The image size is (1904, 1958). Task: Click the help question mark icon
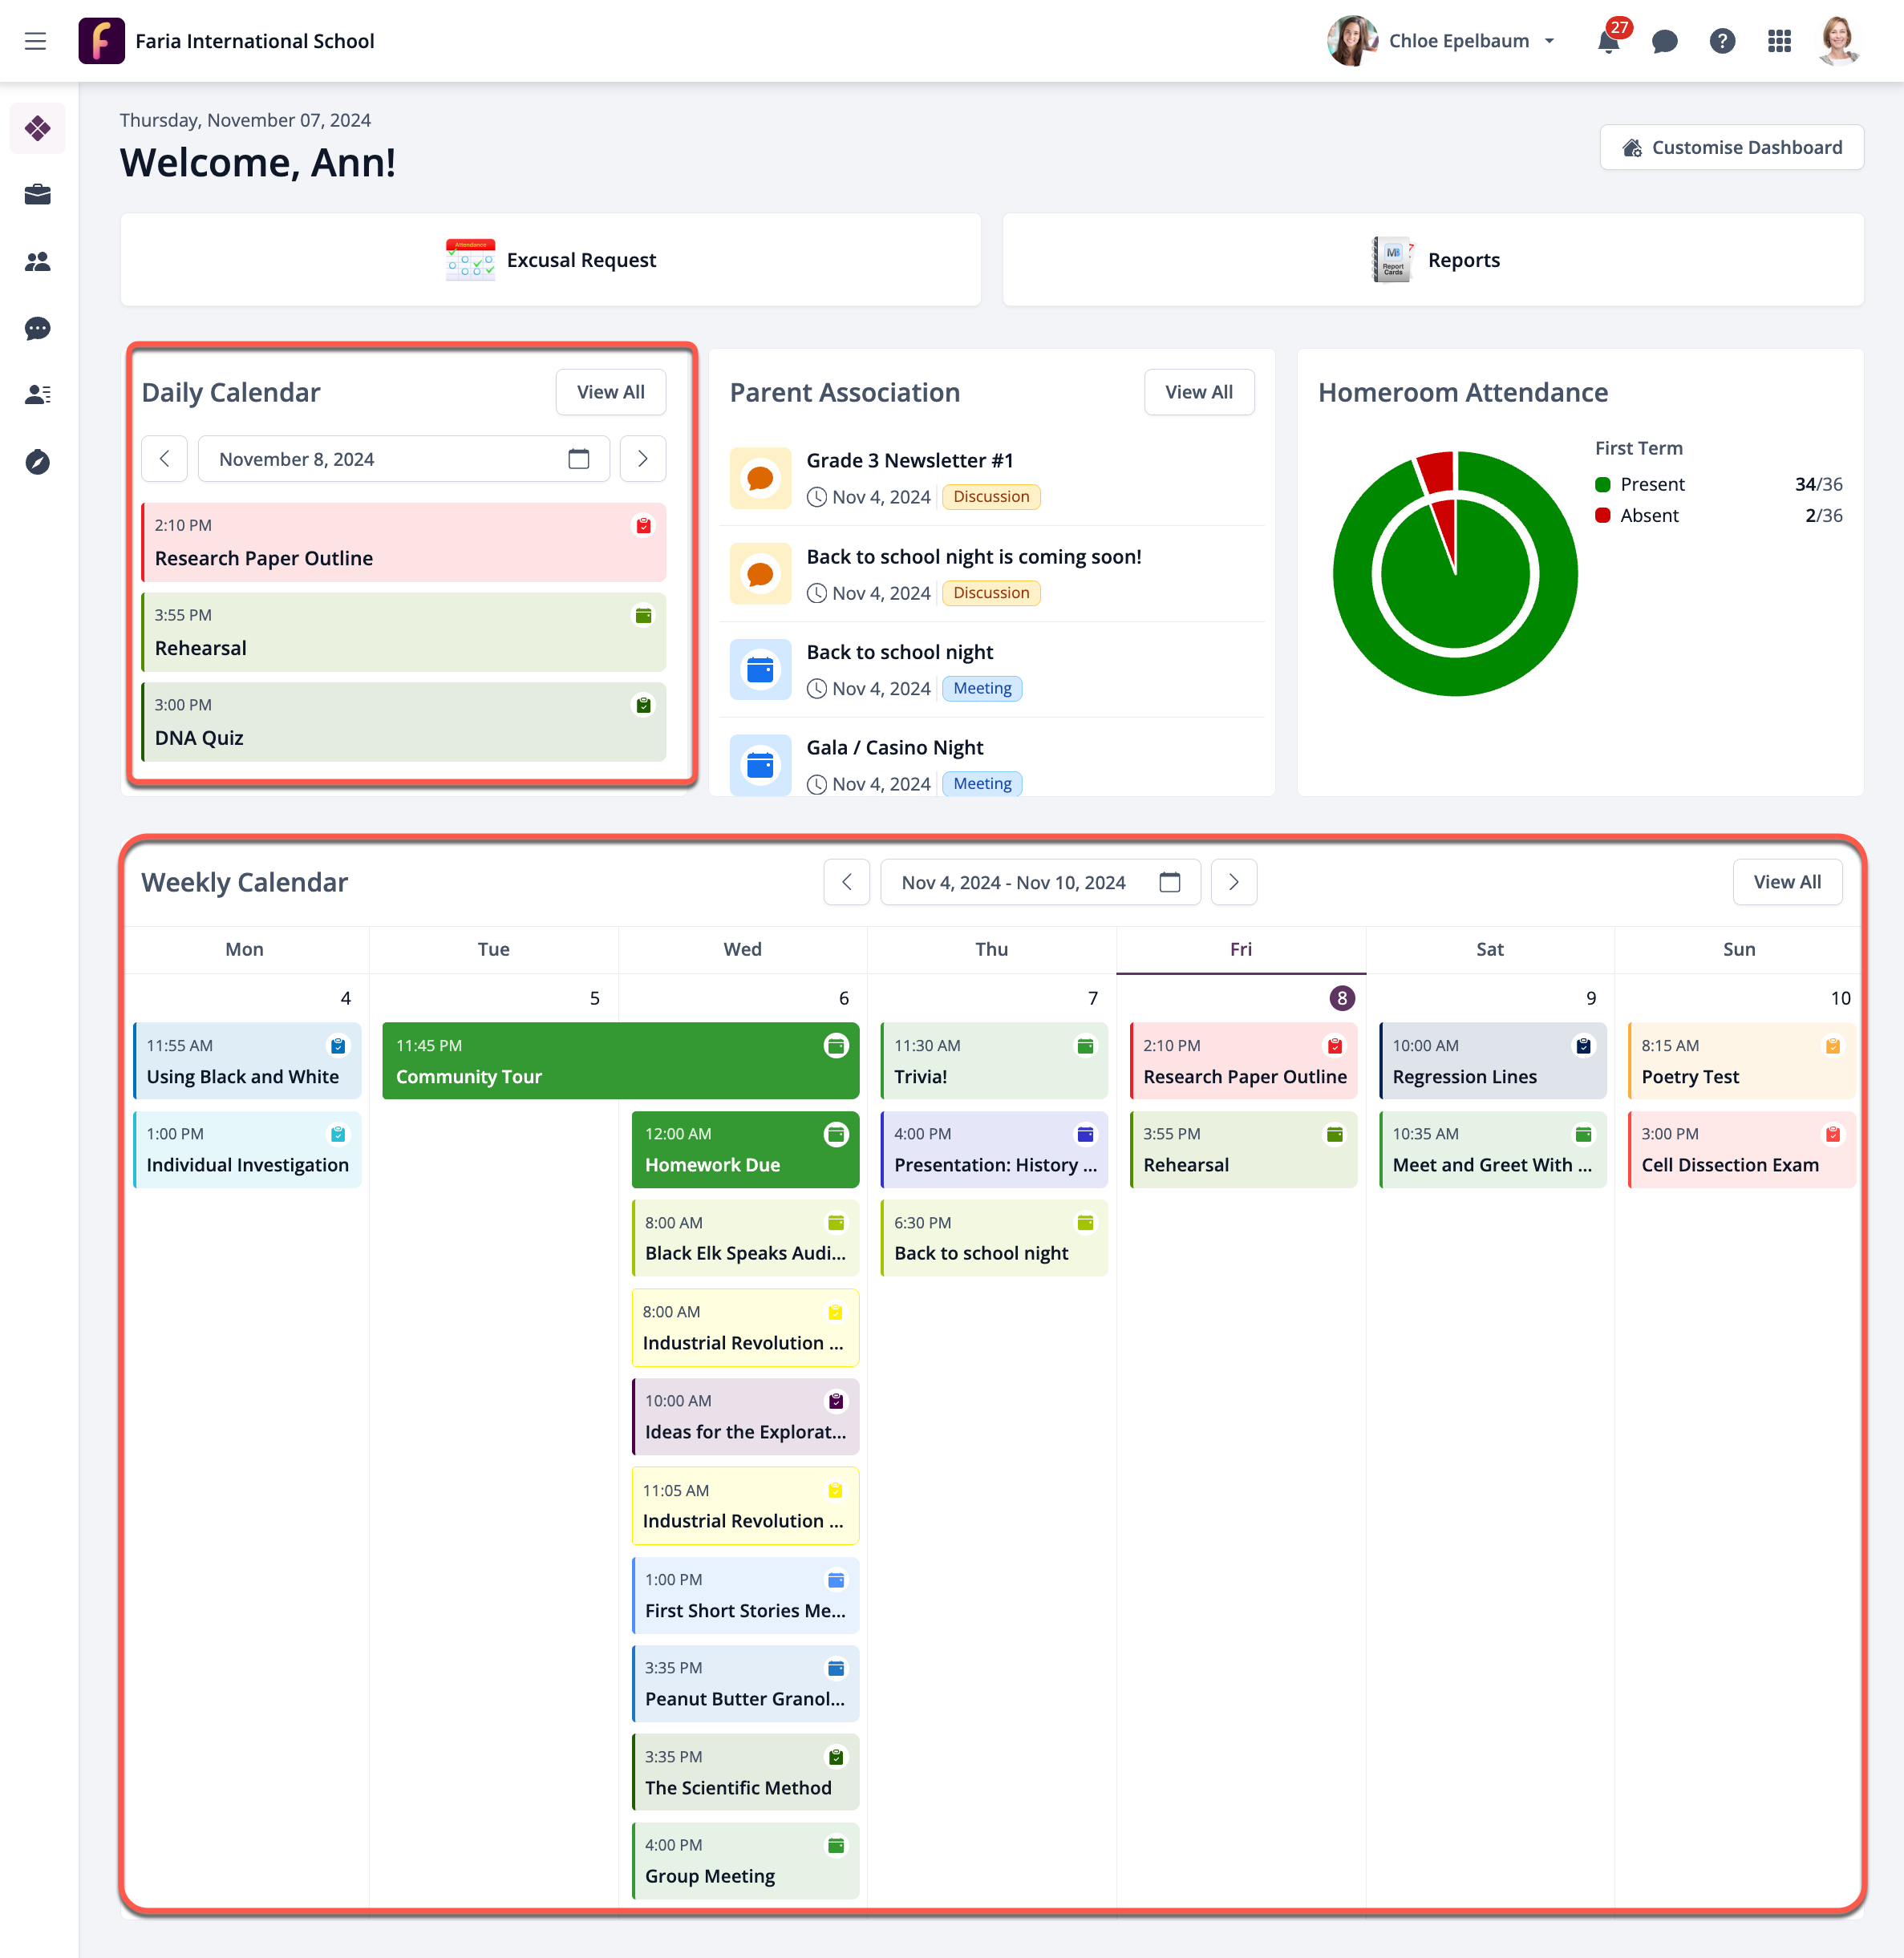click(1721, 42)
